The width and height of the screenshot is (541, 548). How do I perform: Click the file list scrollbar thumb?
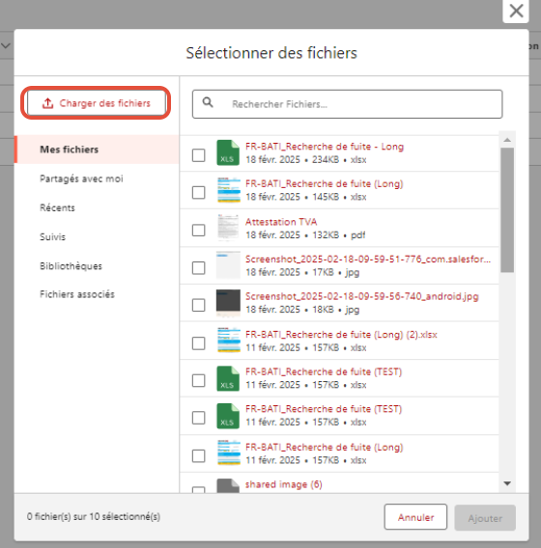click(507, 209)
